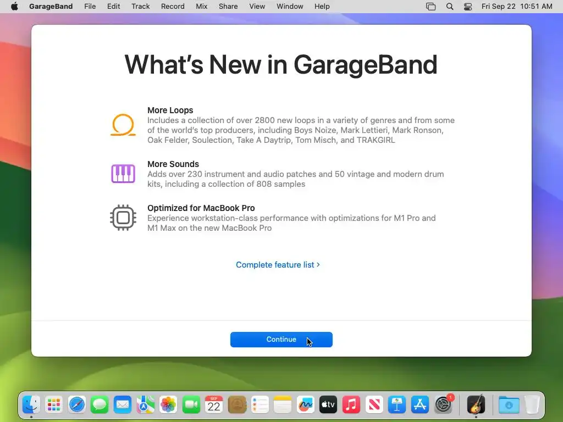Launch Freeform from the Dock
The width and height of the screenshot is (563, 422).
pos(306,405)
